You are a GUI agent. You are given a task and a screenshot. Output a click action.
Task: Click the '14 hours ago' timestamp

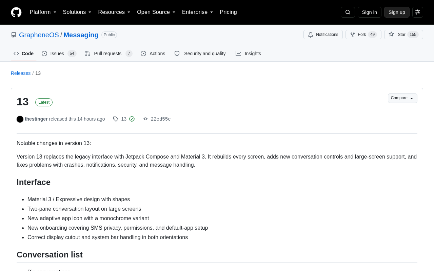(x=91, y=119)
